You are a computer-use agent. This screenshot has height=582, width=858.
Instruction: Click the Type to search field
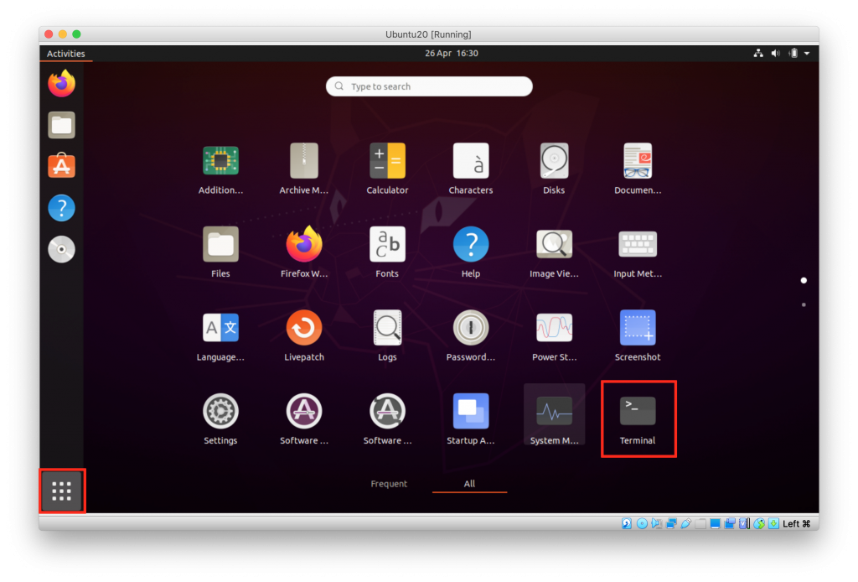point(429,86)
